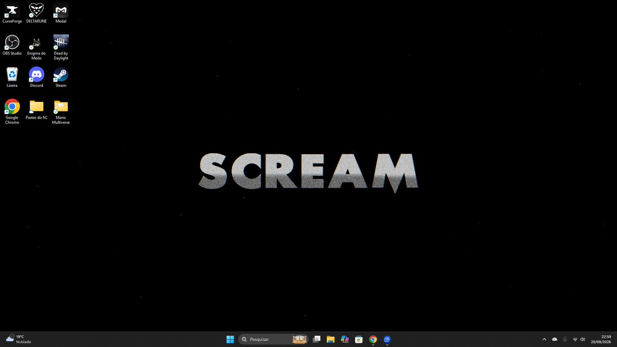Open the Microsoft 365 Copilot taskbar icon

click(x=344, y=339)
